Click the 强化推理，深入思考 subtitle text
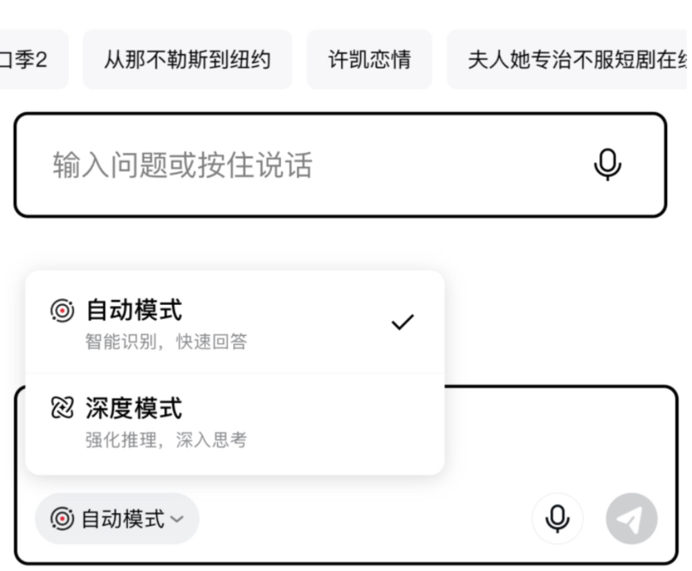 click(167, 439)
